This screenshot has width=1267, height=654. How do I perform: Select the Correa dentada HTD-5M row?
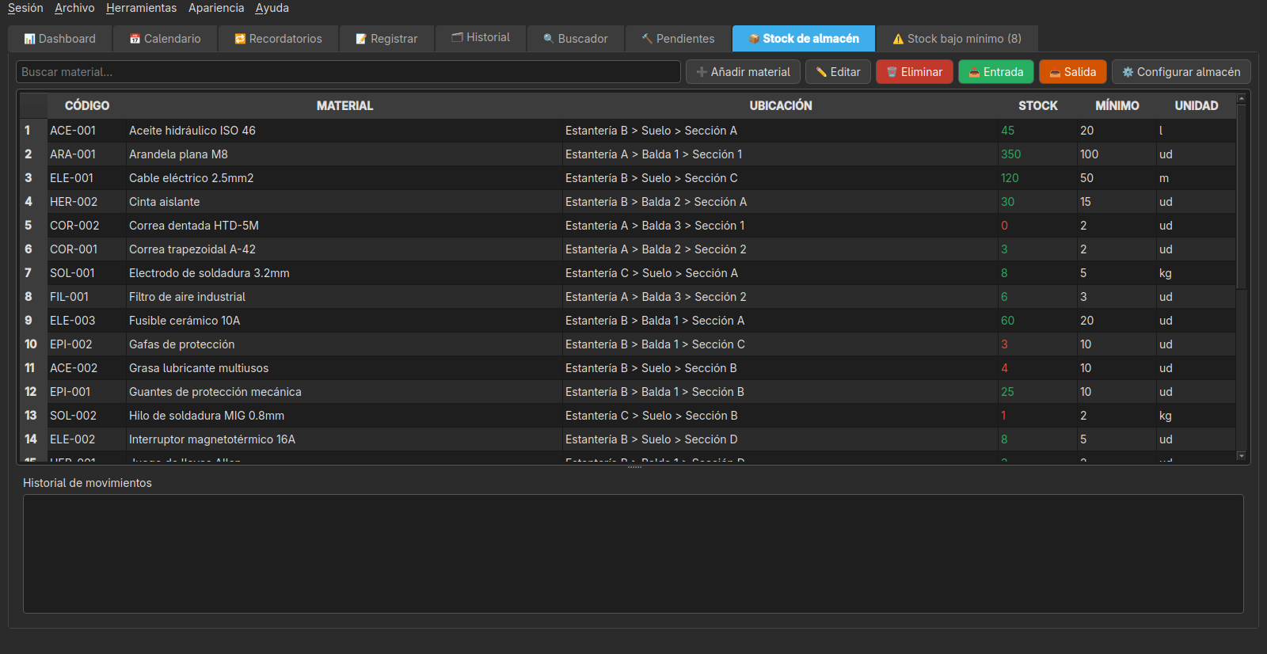627,226
